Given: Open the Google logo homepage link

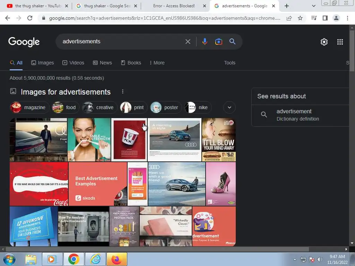Looking at the screenshot, I should pos(24,42).
